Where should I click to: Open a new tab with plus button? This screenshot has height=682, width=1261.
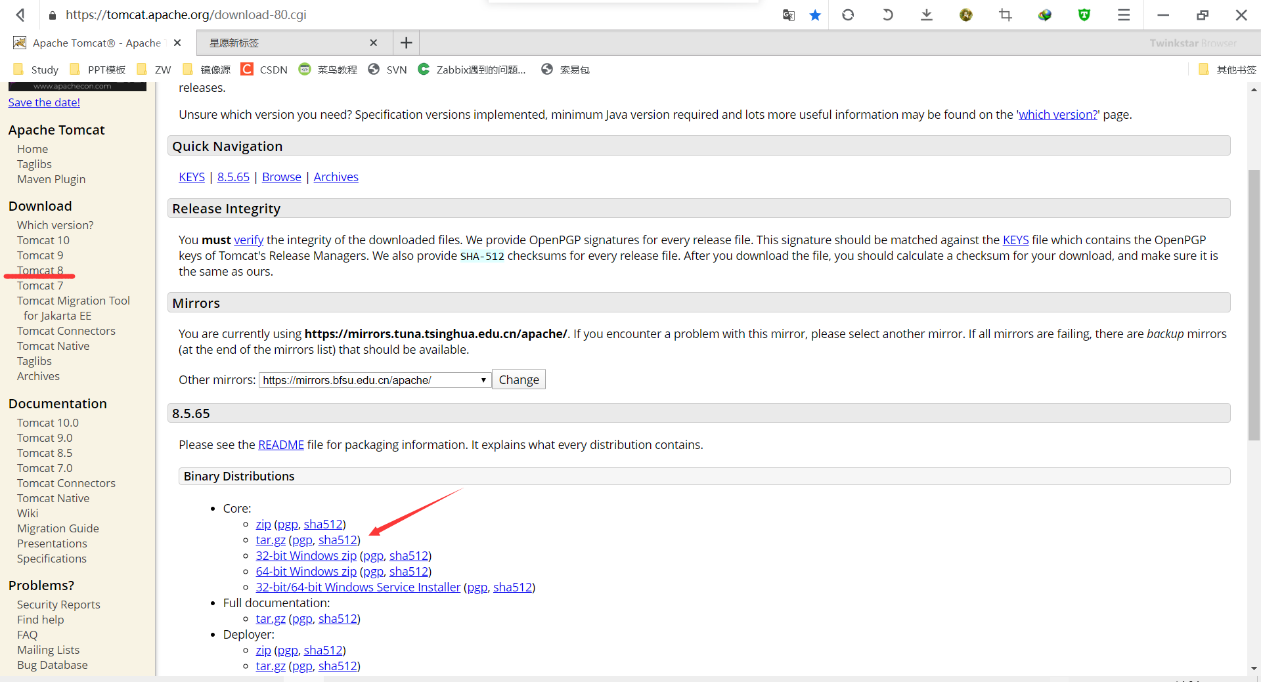pyautogui.click(x=407, y=43)
